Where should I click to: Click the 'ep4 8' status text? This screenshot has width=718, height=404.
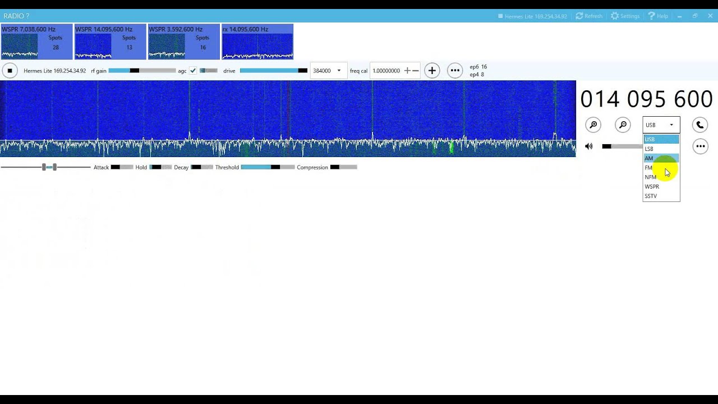pos(477,75)
